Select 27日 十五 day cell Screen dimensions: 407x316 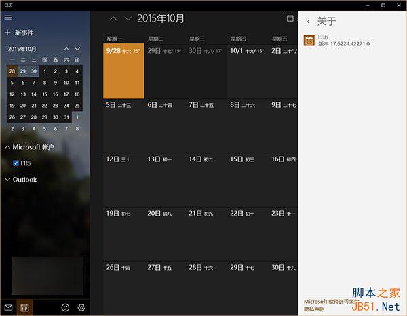165,288
